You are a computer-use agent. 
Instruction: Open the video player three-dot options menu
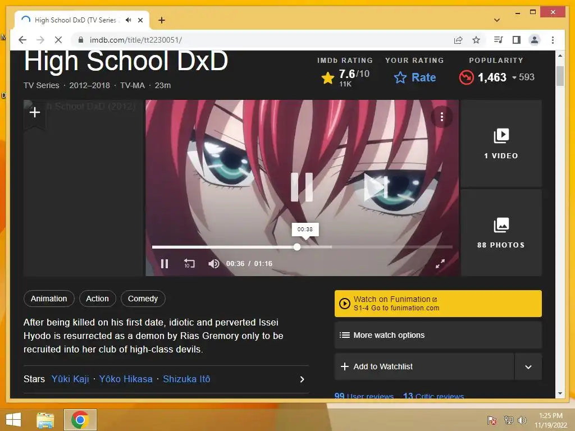(x=442, y=117)
